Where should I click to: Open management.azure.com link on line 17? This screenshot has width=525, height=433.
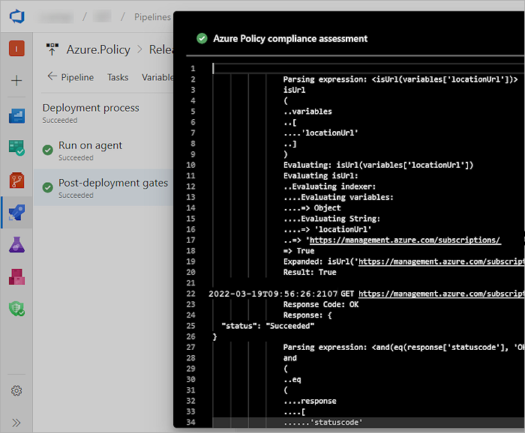pos(405,240)
